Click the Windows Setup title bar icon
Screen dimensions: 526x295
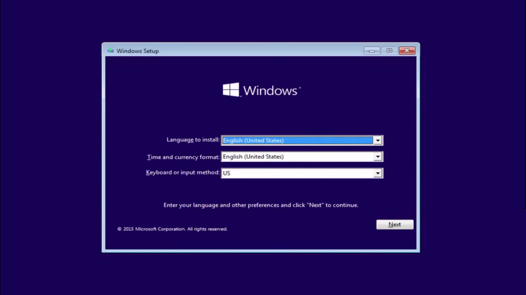(x=111, y=51)
